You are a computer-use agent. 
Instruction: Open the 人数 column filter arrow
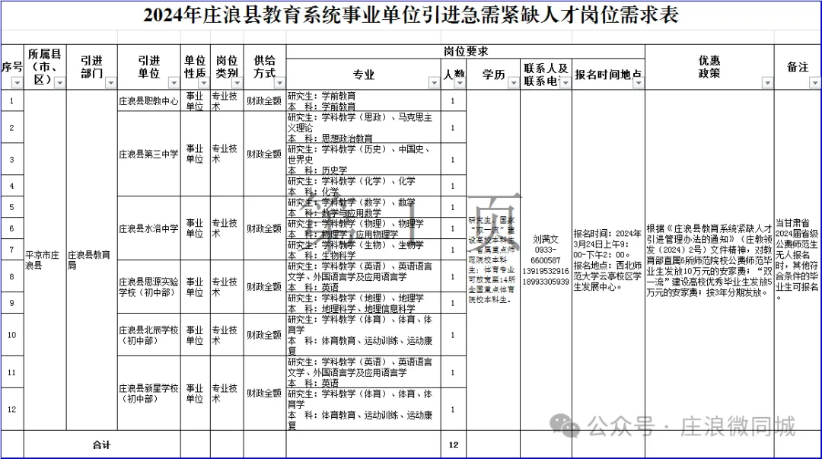[x=460, y=83]
